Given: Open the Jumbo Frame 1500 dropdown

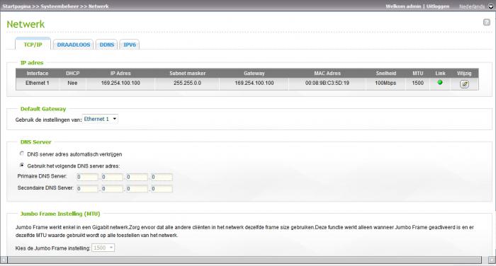Looking at the screenshot, I should (103, 248).
